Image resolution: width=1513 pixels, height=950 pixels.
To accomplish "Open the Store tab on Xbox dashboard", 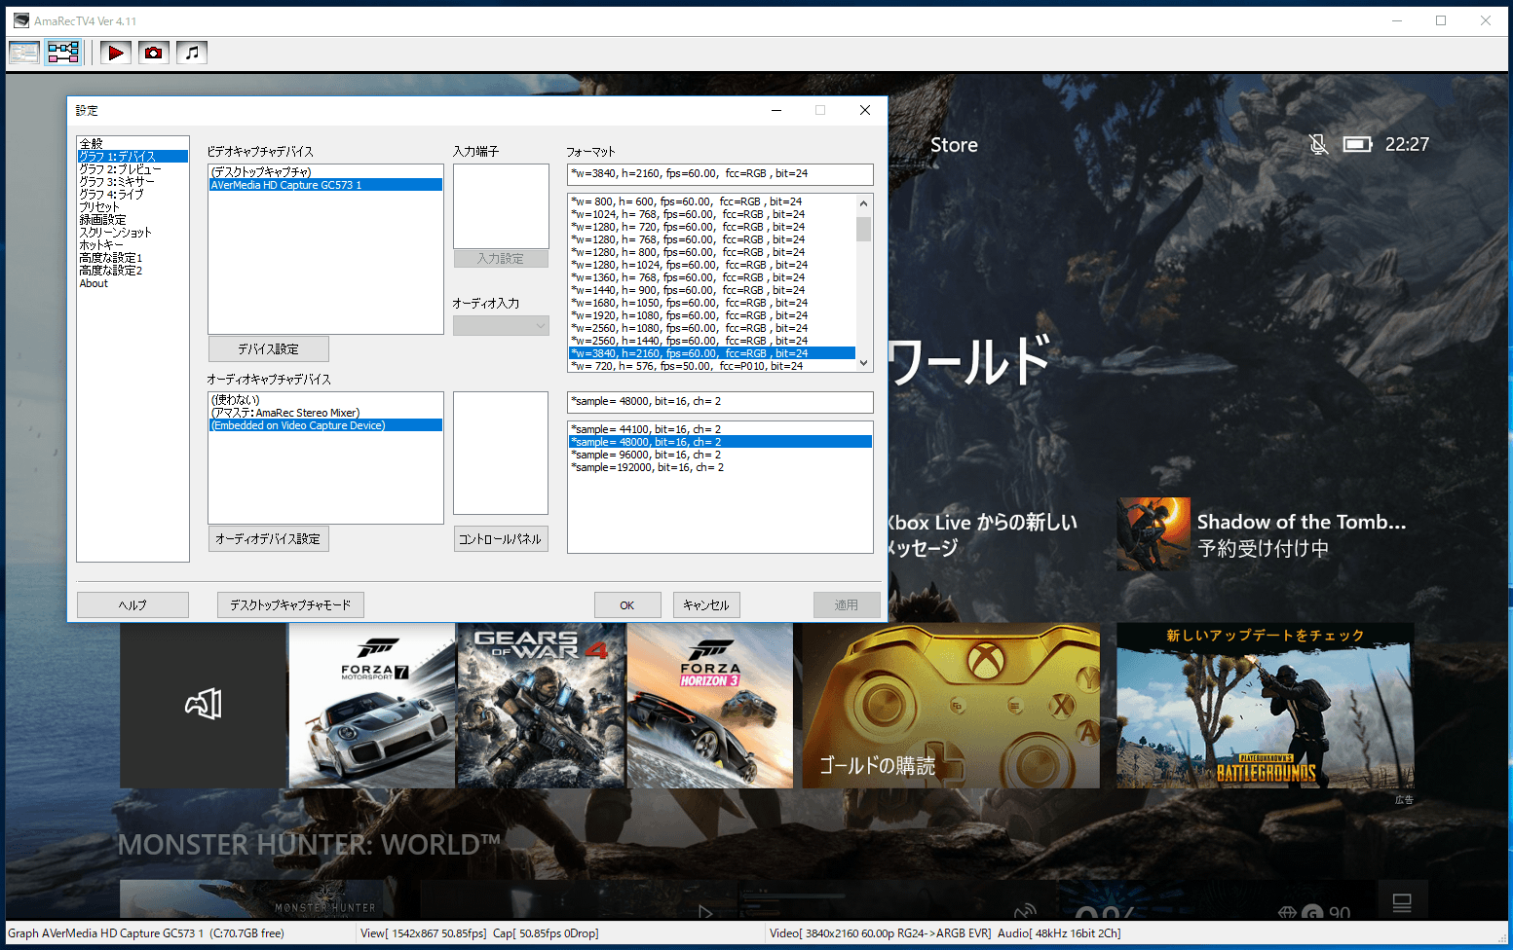I will pyautogui.click(x=954, y=145).
